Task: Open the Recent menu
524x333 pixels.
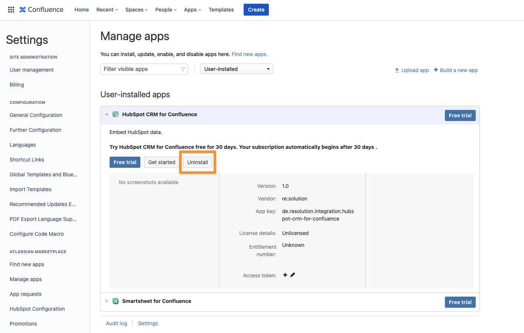Action: [x=107, y=10]
